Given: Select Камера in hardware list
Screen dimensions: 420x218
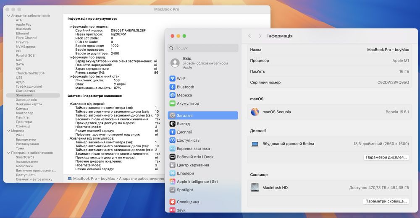Looking at the screenshot, I should point(22,109).
